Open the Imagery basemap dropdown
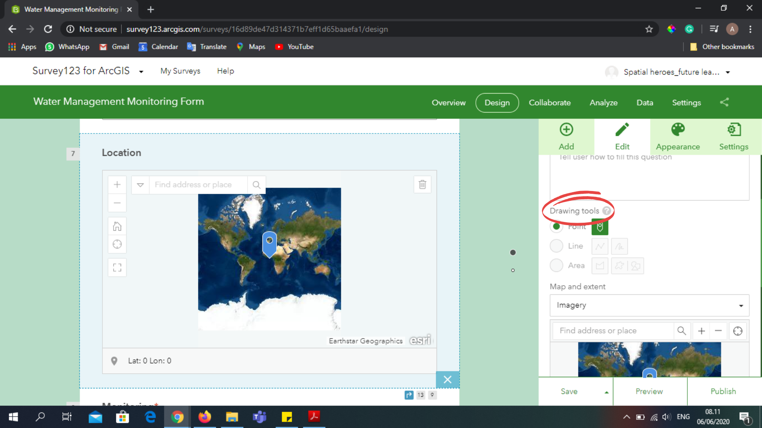Image resolution: width=762 pixels, height=428 pixels. [x=649, y=305]
